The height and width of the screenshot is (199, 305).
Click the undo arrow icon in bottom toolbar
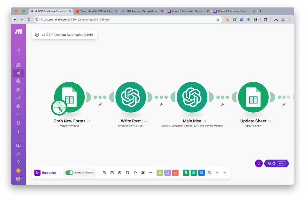pyautogui.click(x=135, y=173)
